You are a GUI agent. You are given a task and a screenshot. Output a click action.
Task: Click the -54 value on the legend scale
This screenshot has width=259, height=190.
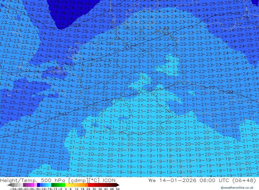pyautogui.click(x=13, y=189)
